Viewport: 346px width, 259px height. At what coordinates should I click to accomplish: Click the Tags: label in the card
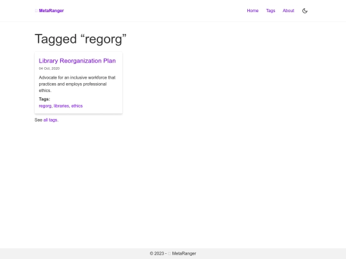pos(44,99)
